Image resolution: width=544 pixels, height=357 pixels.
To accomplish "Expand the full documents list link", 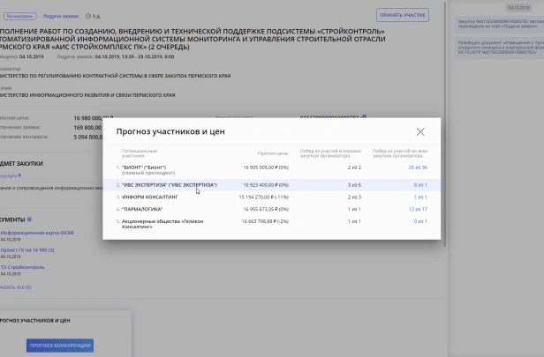I will (x=16, y=287).
